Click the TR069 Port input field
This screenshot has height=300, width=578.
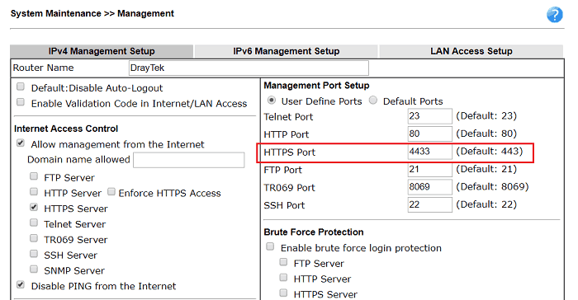pyautogui.click(x=430, y=187)
